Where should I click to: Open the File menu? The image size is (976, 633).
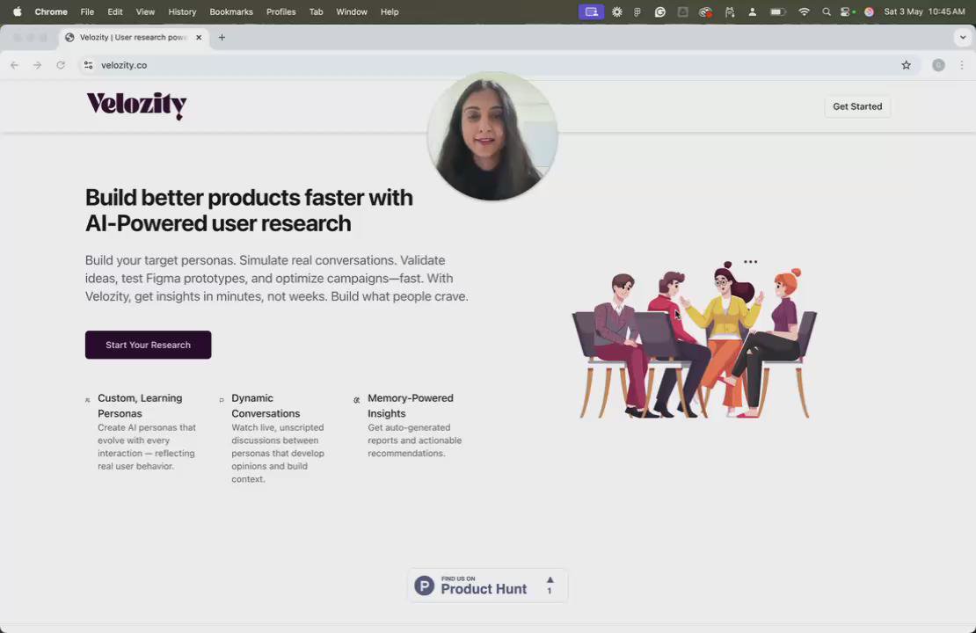pos(87,11)
